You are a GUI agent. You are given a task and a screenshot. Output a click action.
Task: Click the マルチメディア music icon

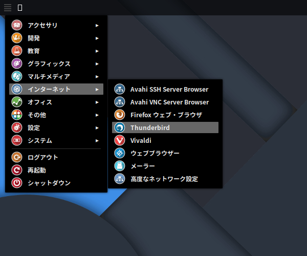[x=17, y=76]
